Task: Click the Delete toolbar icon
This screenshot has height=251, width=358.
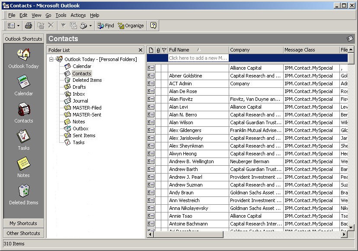Action: pyautogui.click(x=51, y=26)
